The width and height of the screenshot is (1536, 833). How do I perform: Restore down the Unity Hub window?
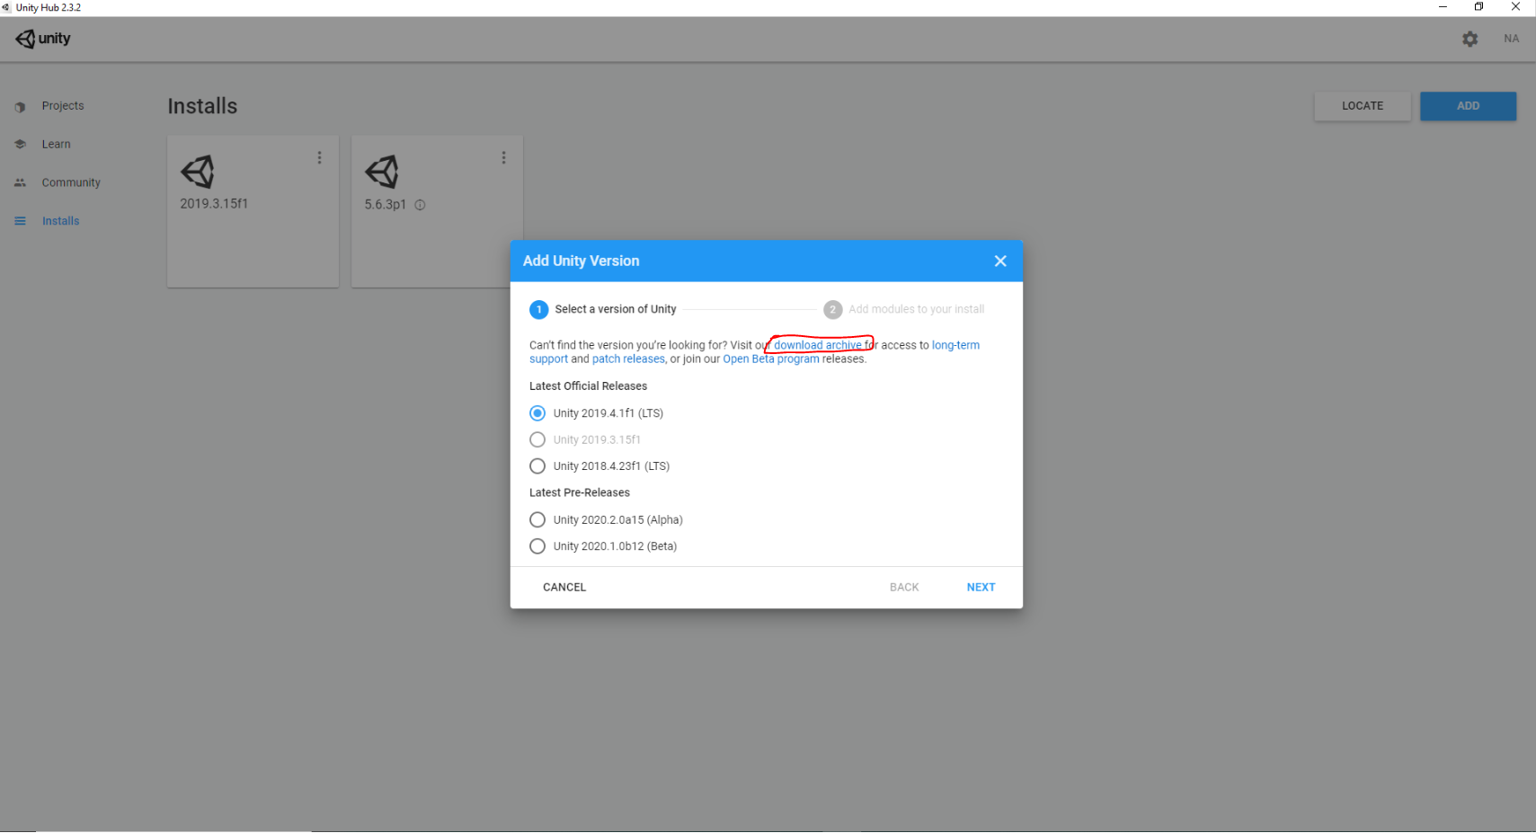[1479, 7]
